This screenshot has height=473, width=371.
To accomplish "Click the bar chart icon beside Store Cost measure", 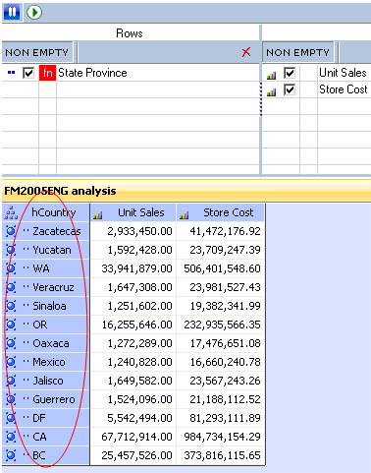I will pyautogui.click(x=271, y=92).
